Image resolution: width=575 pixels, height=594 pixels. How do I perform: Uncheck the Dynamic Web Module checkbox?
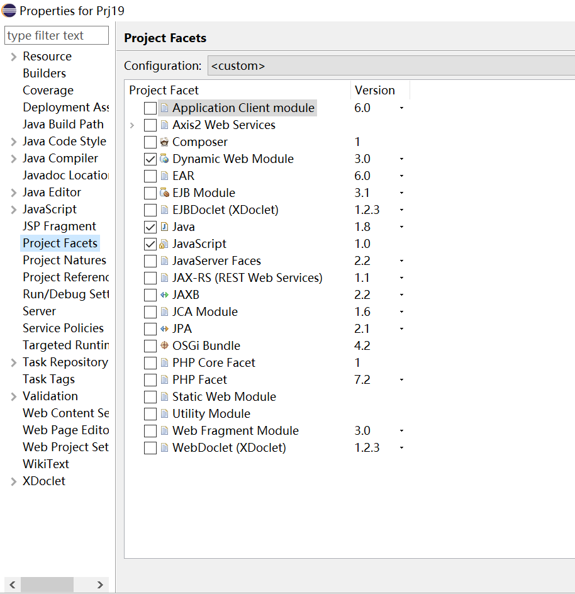(x=150, y=159)
